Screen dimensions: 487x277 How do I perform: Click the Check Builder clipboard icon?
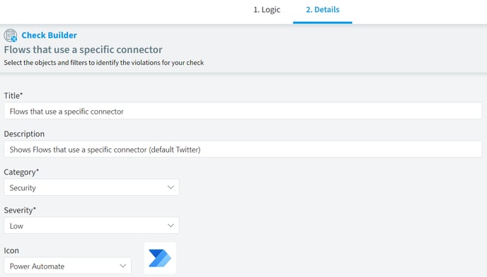click(11, 35)
